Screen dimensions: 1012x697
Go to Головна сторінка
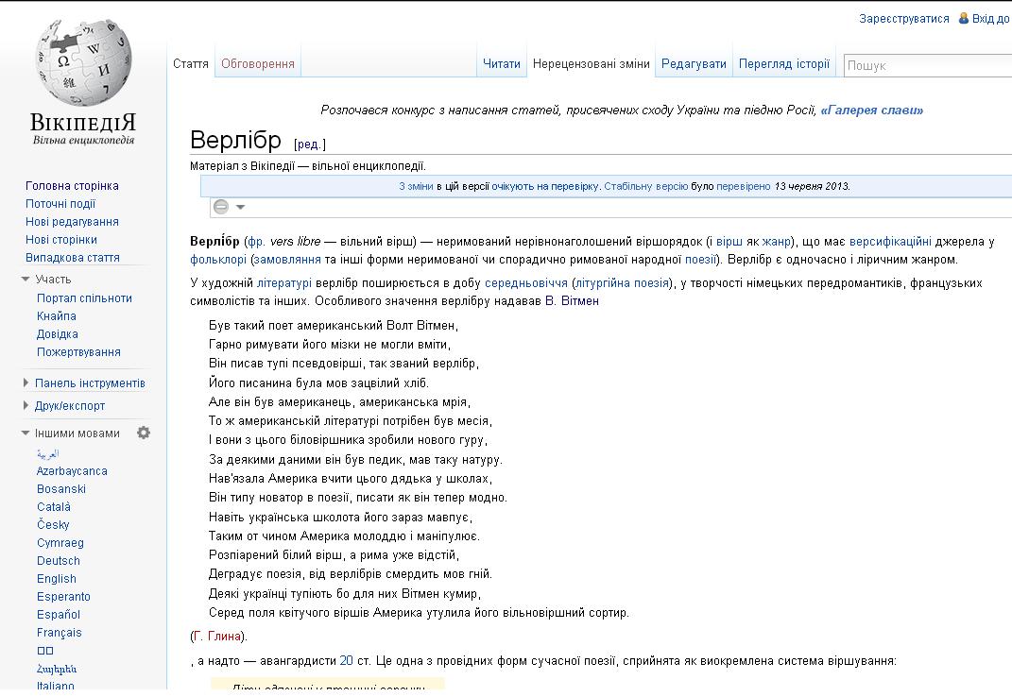(72, 186)
